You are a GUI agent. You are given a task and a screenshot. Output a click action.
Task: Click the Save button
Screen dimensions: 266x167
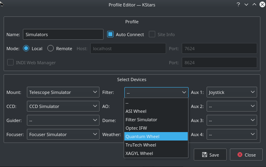210,155
